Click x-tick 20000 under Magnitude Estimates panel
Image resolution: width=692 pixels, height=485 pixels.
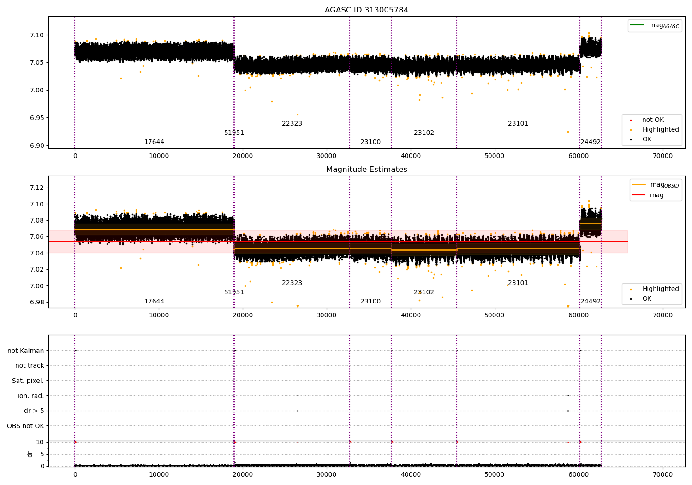(243, 315)
